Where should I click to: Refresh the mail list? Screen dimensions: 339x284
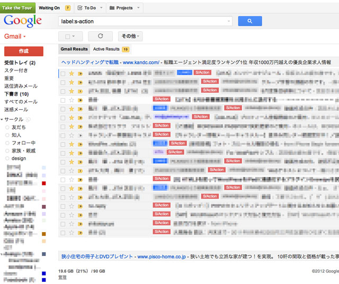[x=100, y=36]
